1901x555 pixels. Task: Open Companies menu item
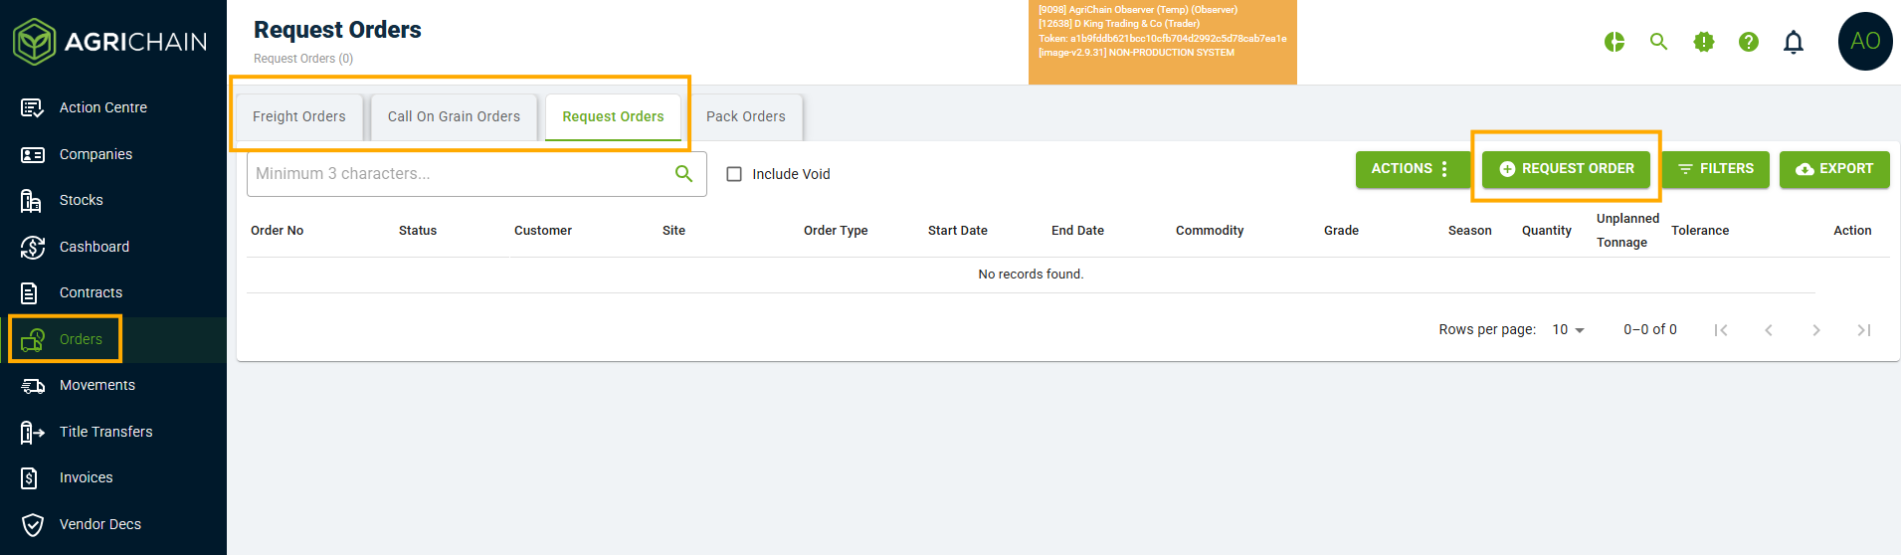[113, 154]
